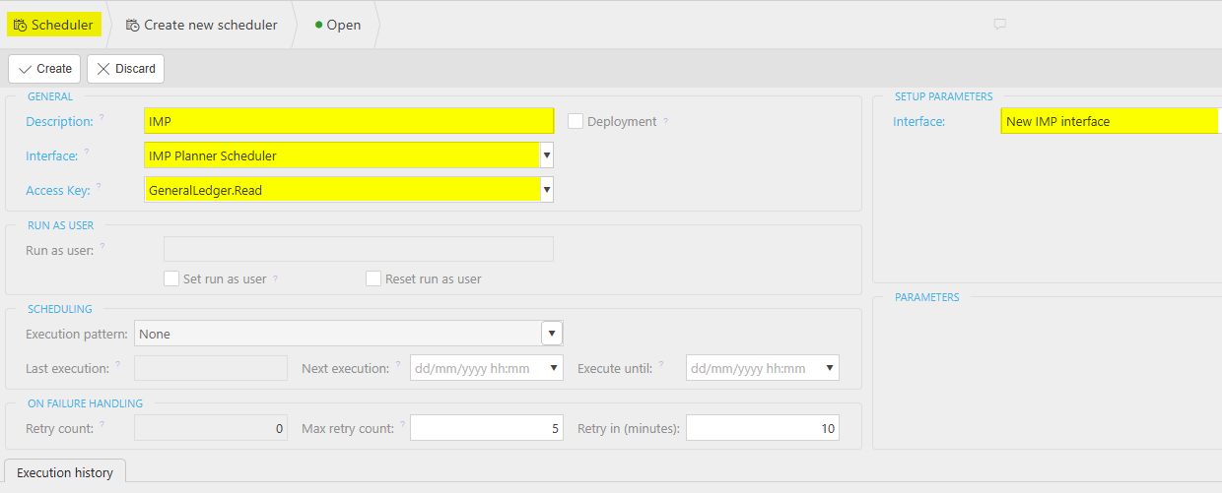Open the Next execution date picker
Screen dimensions: 1222x493
tap(554, 368)
